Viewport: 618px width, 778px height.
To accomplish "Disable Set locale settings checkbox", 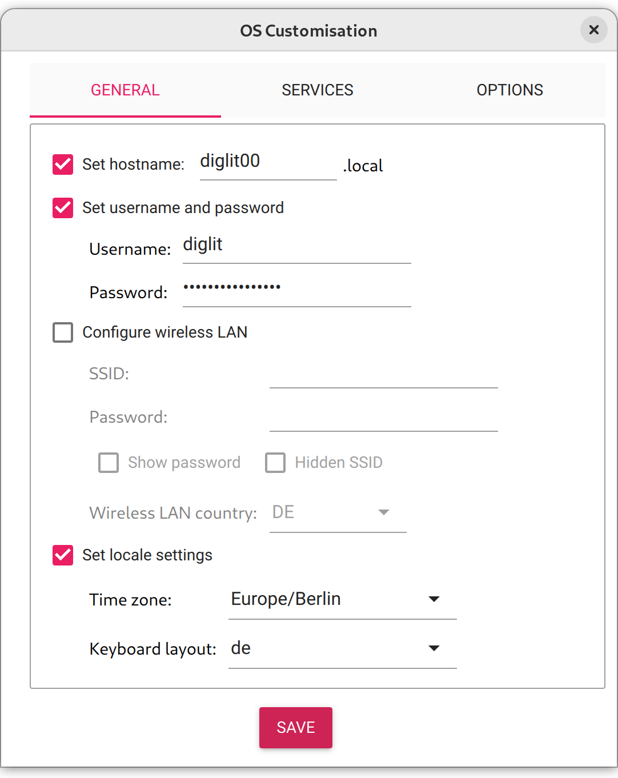I will tap(63, 555).
